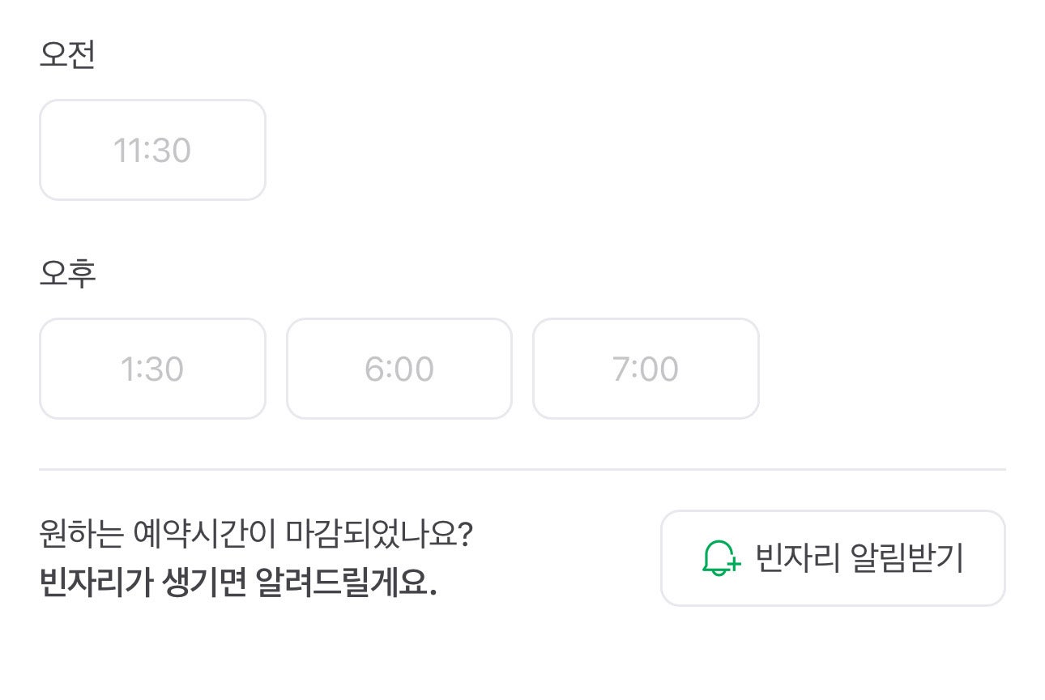
Task: Click the 오후 section heading
Action: 67,274
